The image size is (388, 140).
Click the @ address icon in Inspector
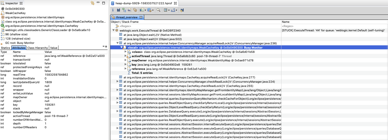[3, 9]
